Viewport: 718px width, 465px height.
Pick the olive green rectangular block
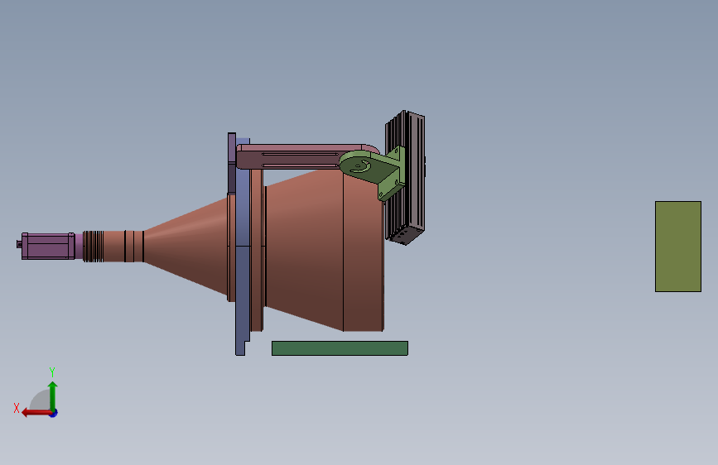click(x=678, y=247)
